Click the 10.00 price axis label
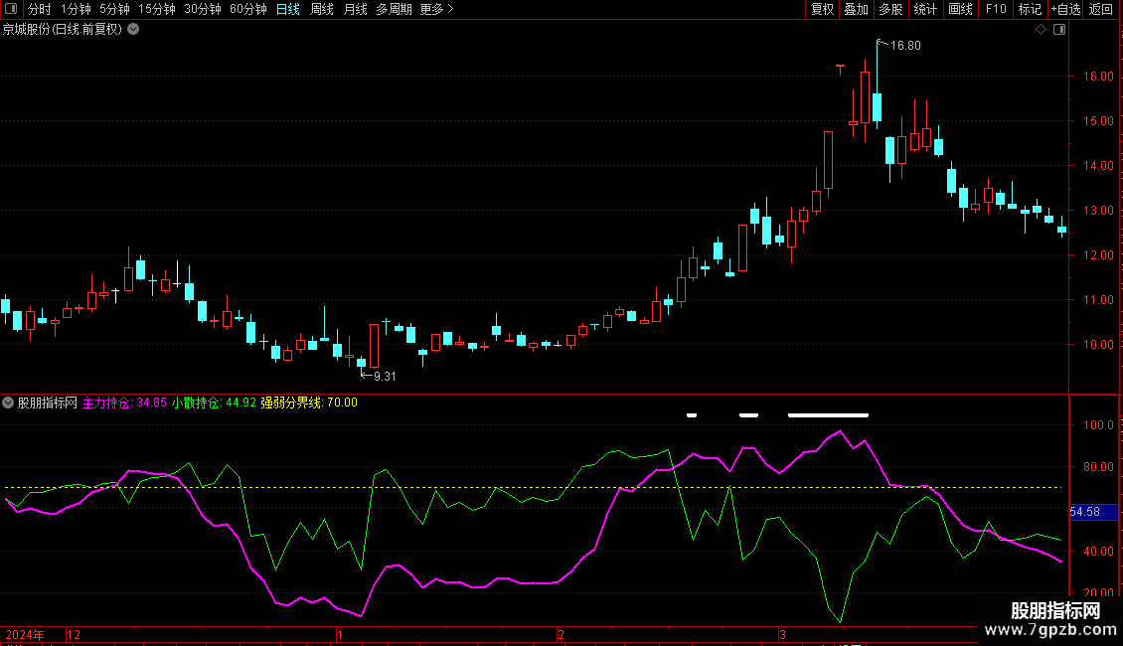Screen dimensions: 1123x646 [1098, 345]
